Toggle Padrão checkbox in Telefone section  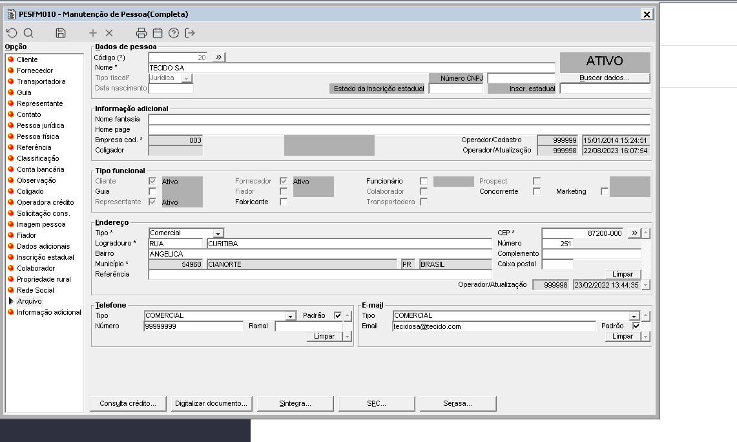click(338, 315)
